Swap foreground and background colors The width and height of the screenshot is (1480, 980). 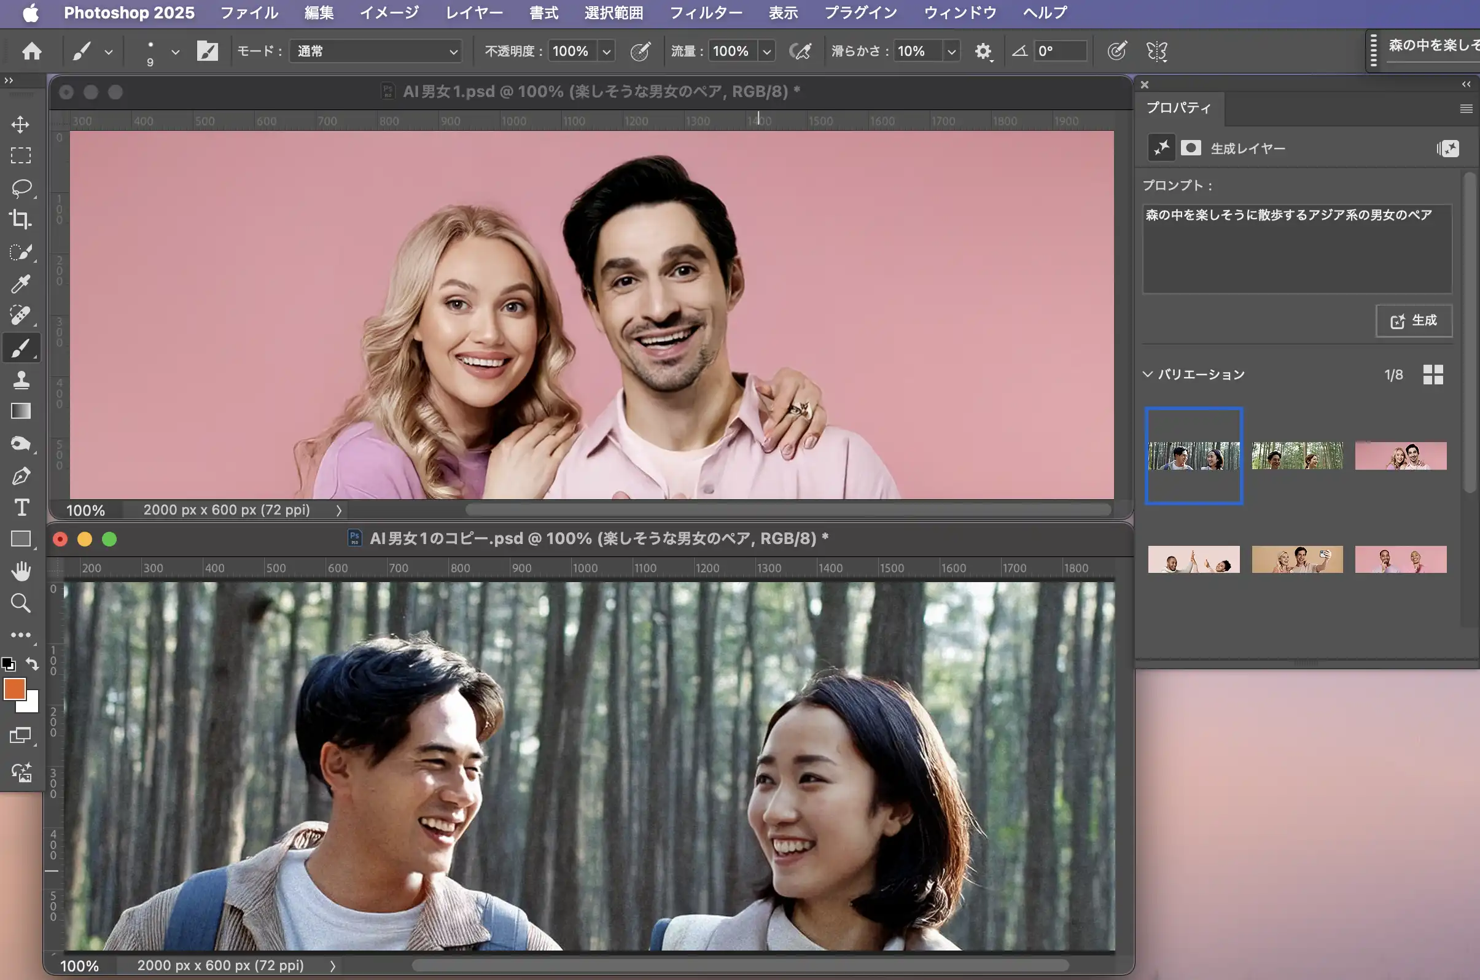click(32, 664)
